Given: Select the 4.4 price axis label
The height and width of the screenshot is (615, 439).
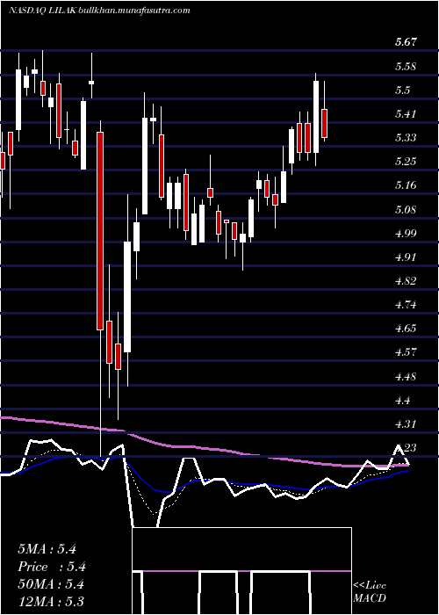Looking at the screenshot, I should [402, 401].
